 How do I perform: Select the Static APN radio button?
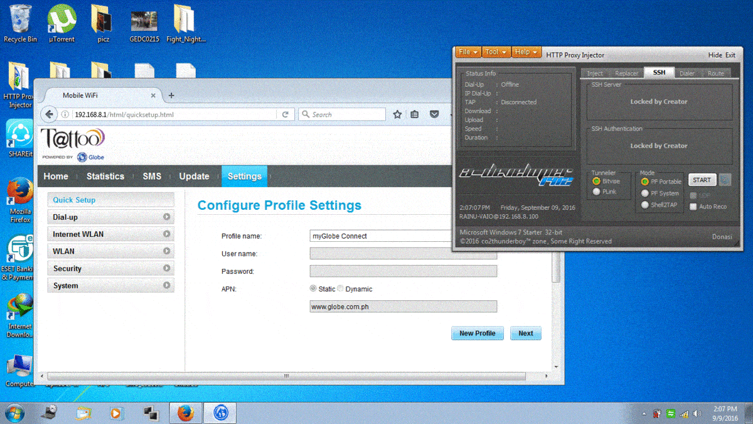(x=313, y=289)
